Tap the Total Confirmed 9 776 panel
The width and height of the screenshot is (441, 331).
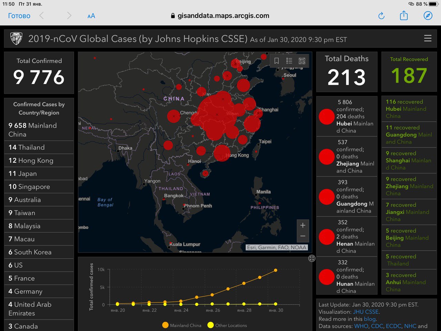point(39,73)
